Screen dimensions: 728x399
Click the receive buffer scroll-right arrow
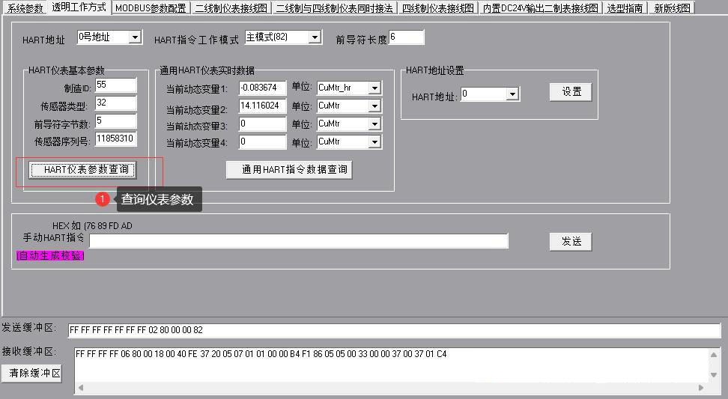click(x=701, y=388)
